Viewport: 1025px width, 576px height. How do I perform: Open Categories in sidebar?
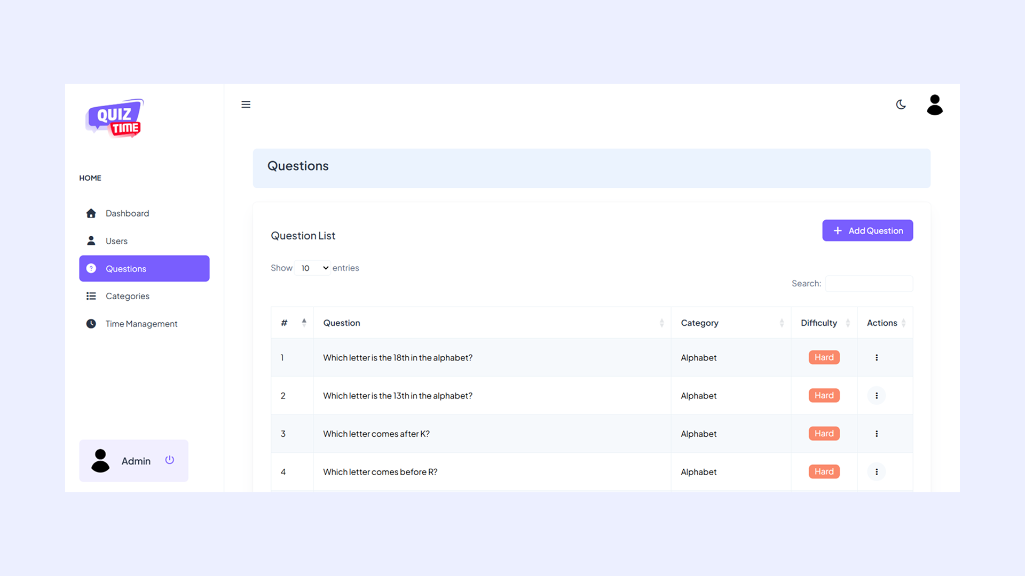(127, 296)
